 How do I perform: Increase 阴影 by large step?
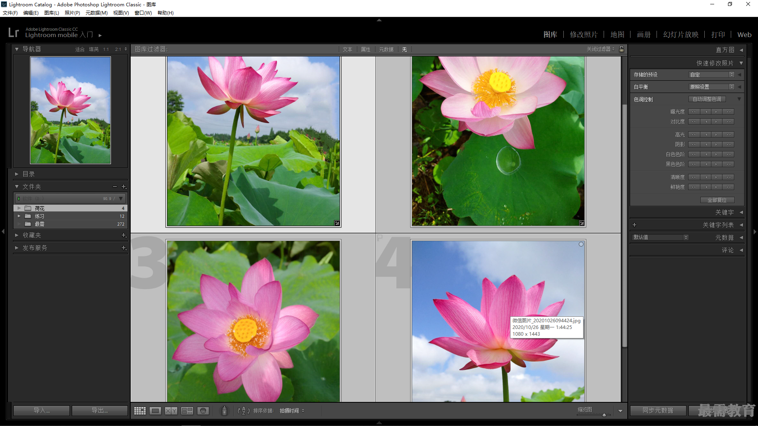(x=729, y=144)
